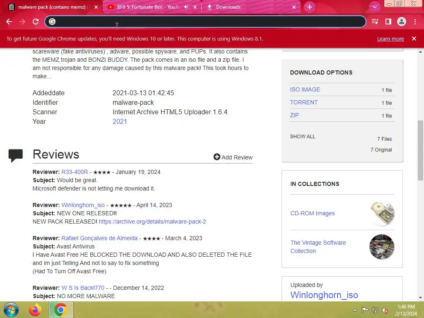Click Learn more in update banner
Image resolution: width=424 pixels, height=318 pixels.
pyautogui.click(x=390, y=39)
